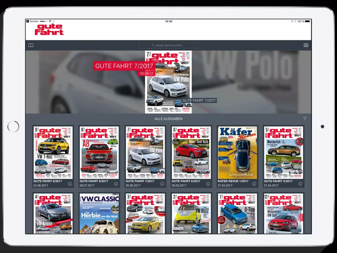Image resolution: width=337 pixels, height=253 pixels.
Task: Open the hamburger menu
Action: tap(306, 45)
